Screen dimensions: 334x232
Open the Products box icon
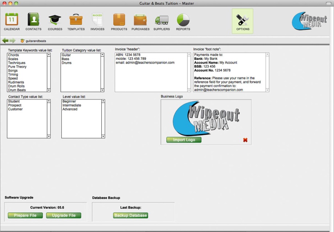[119, 20]
